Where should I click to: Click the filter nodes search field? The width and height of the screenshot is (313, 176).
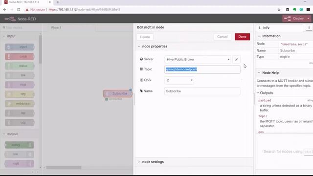click(x=21, y=27)
